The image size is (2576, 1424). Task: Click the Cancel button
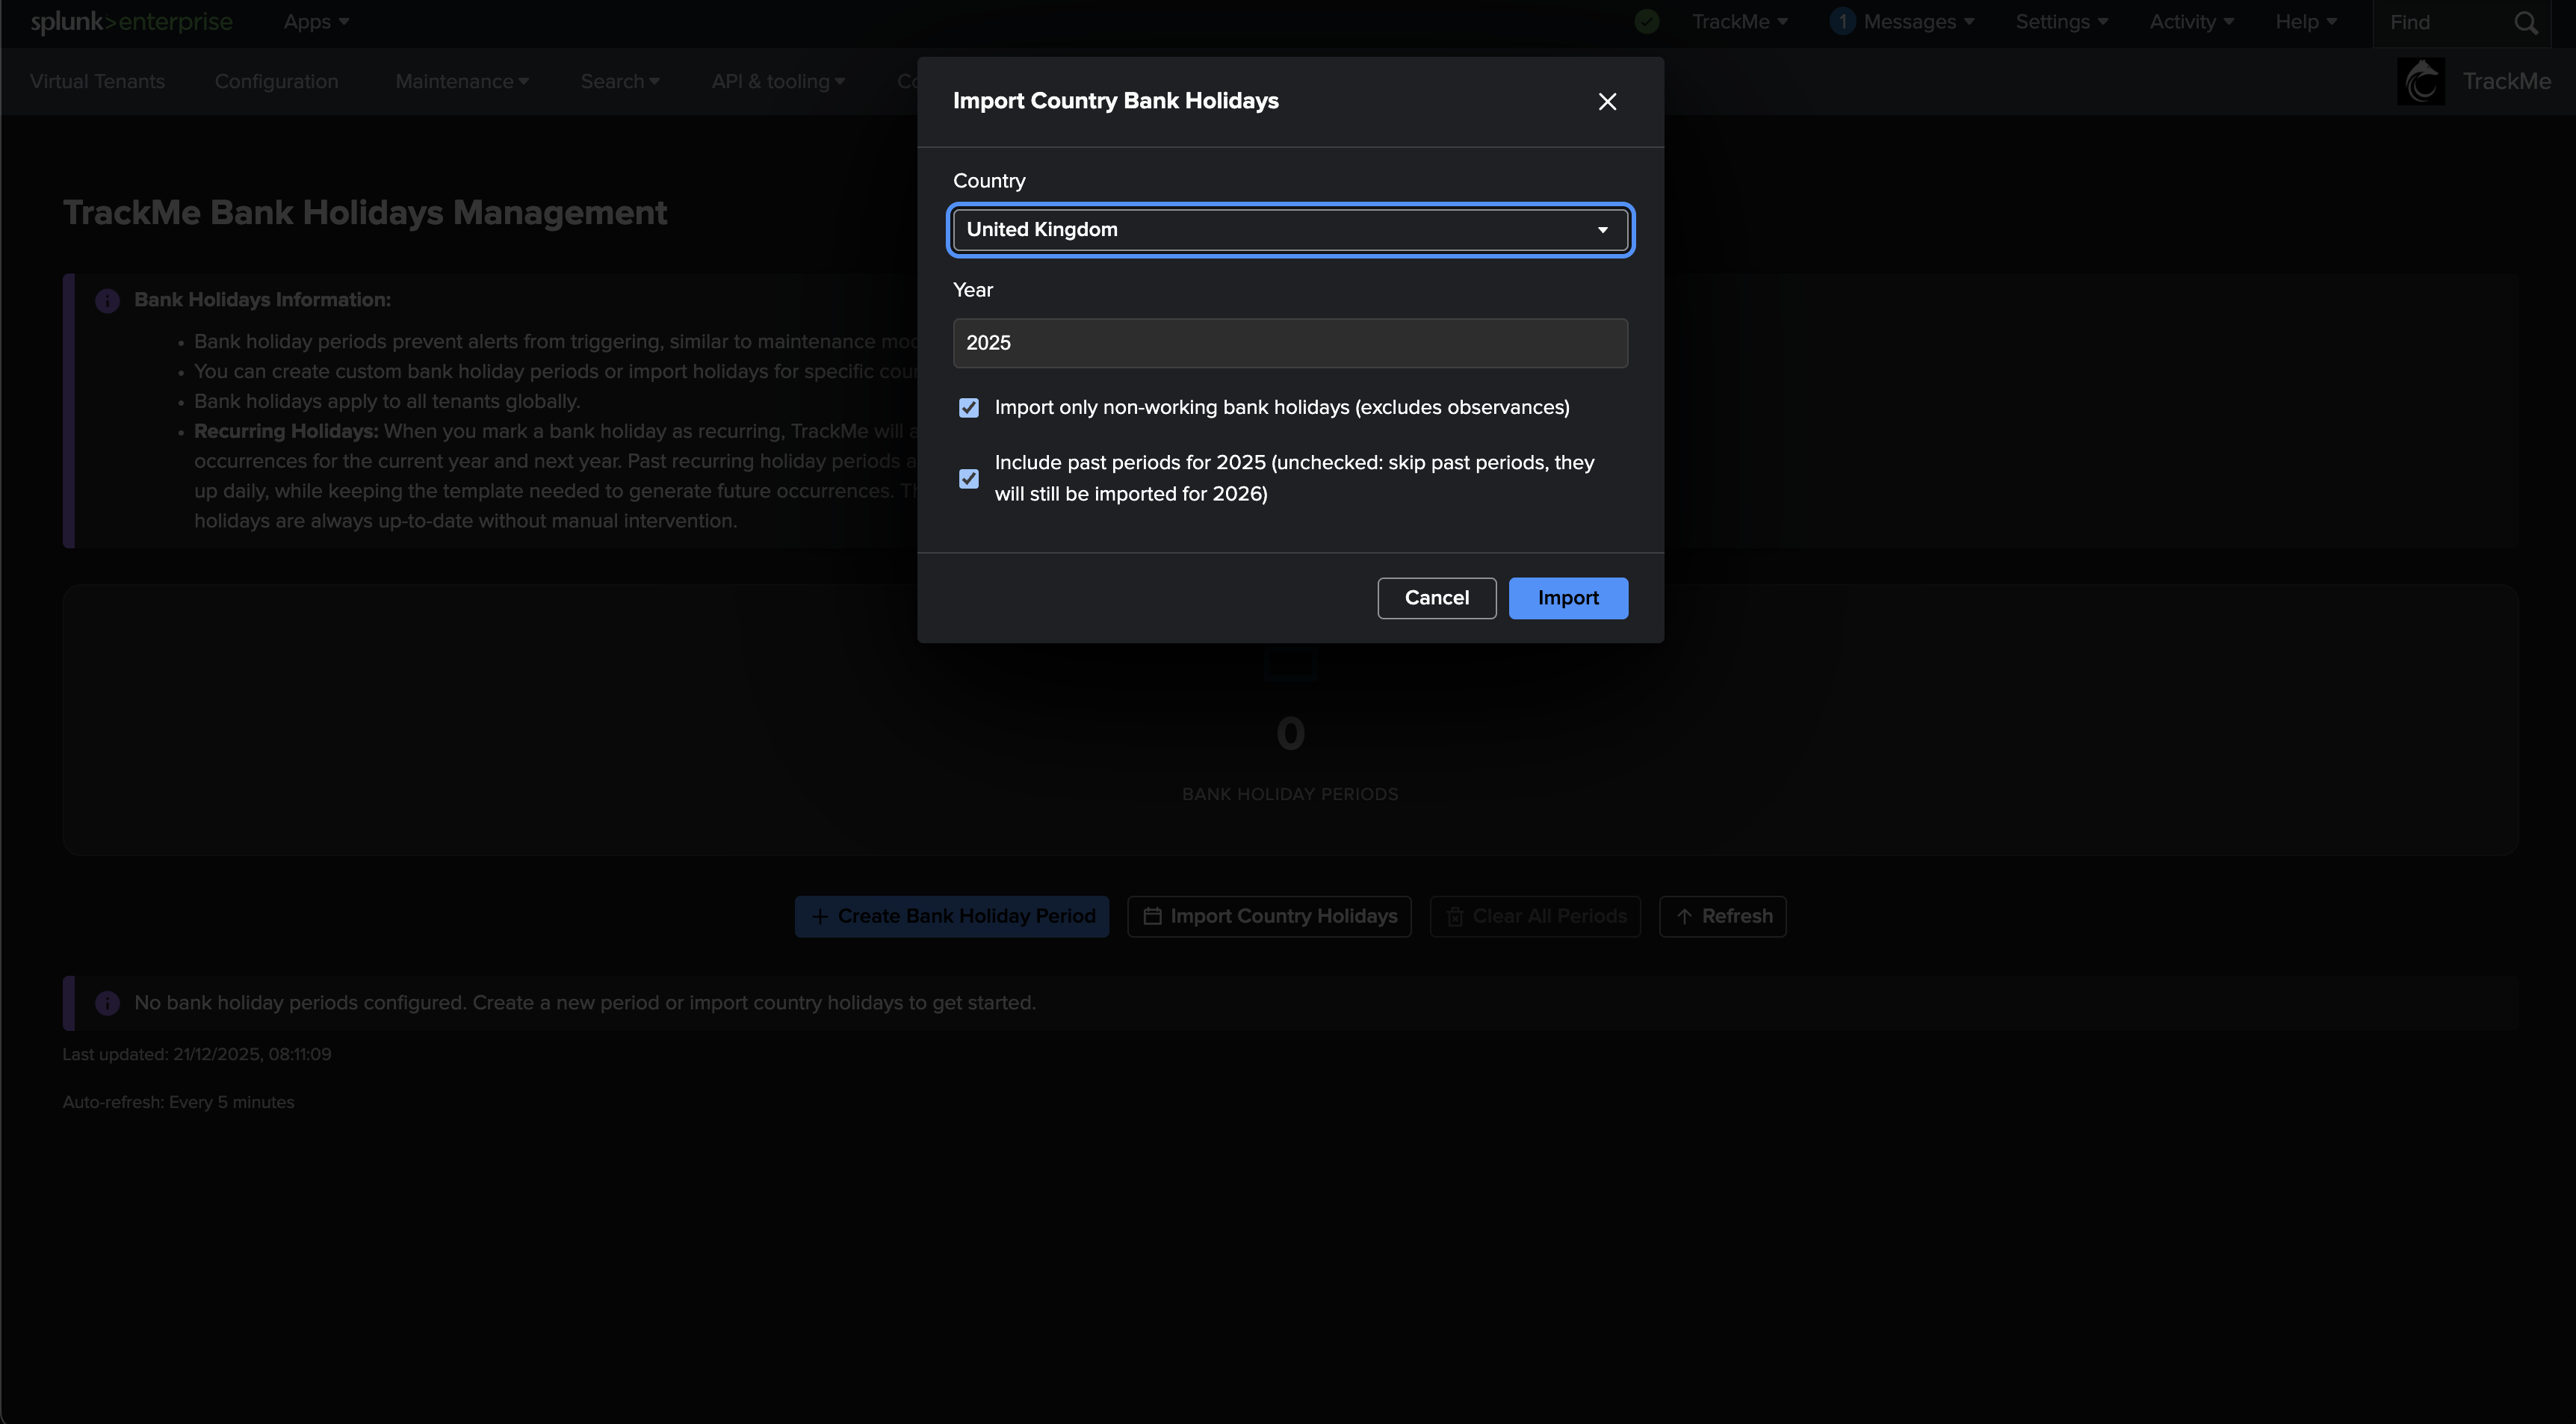[x=1436, y=598]
